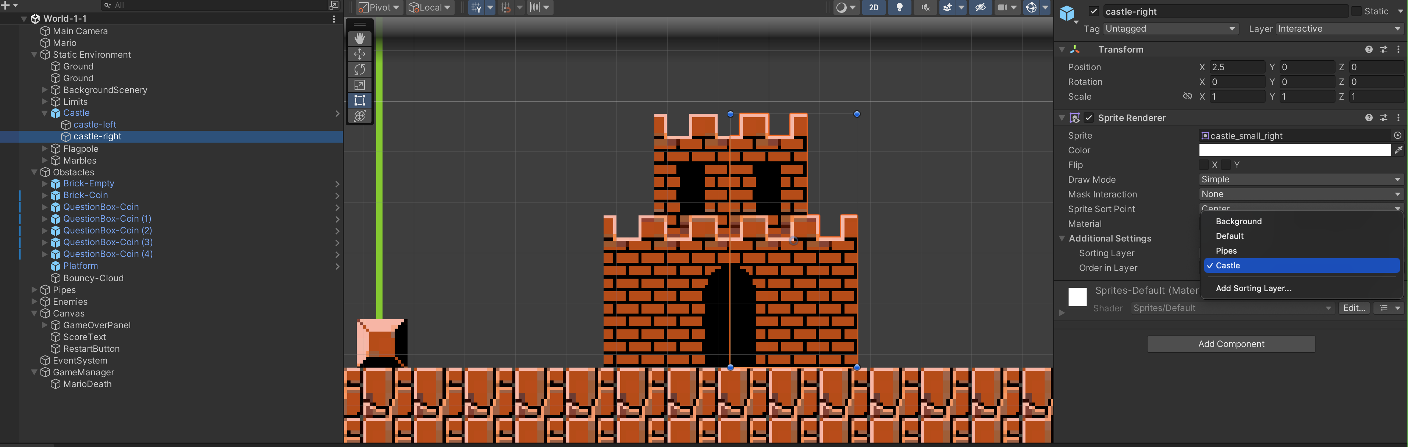This screenshot has width=1408, height=447.
Task: Select the Rect tool
Action: coord(360,100)
